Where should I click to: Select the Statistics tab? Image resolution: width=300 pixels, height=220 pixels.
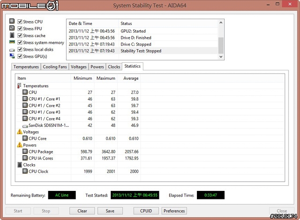tap(132, 66)
